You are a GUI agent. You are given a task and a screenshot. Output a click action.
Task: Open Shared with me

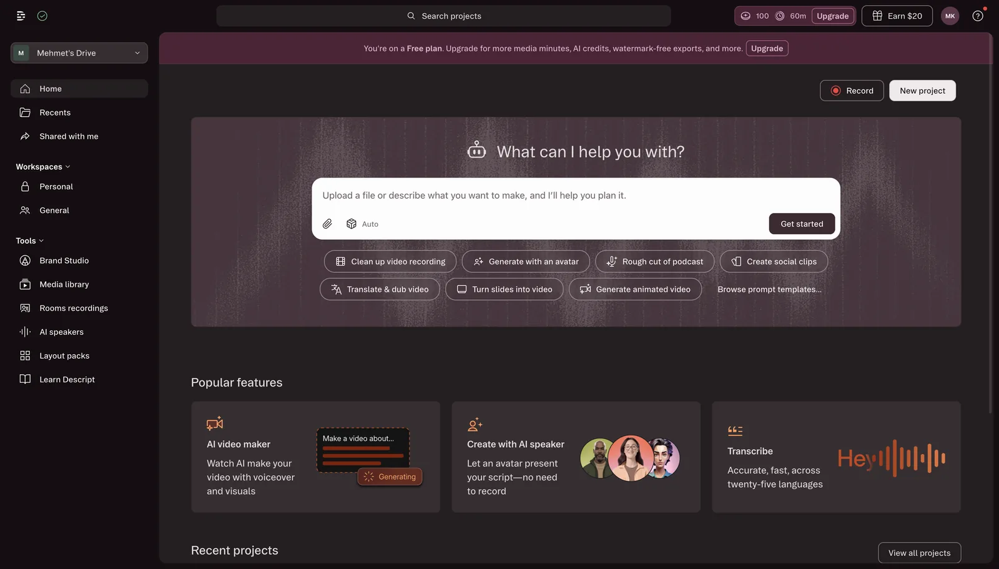pyautogui.click(x=79, y=136)
